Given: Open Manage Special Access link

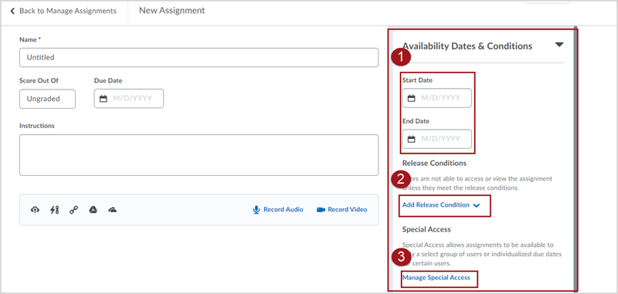Looking at the screenshot, I should point(436,278).
